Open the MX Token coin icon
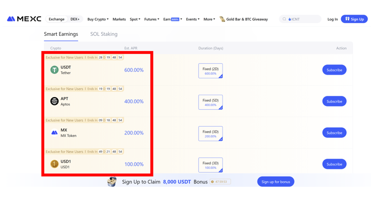The image size is (371, 208). click(x=55, y=133)
